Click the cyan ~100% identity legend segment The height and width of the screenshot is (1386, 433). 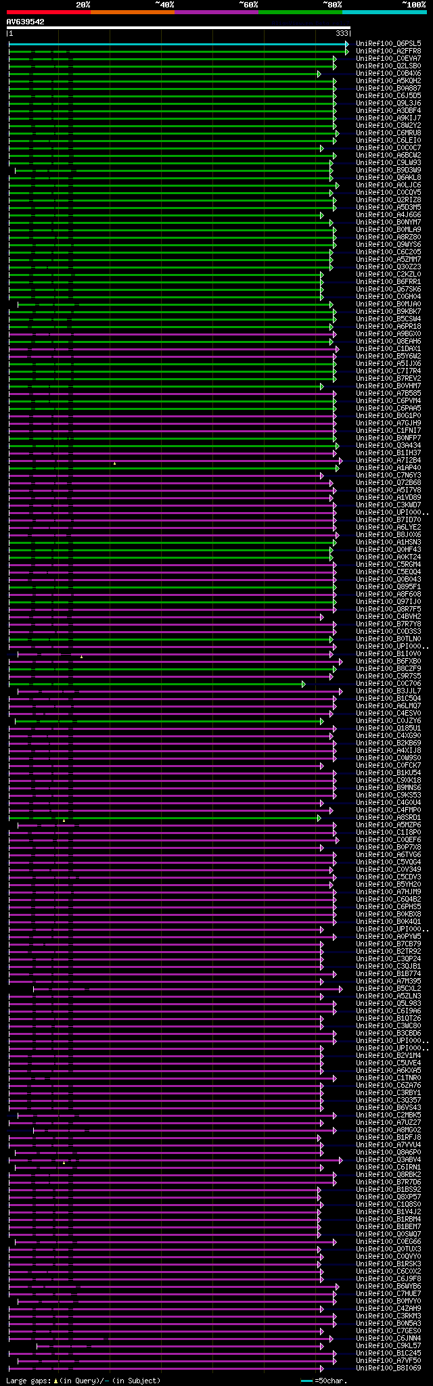[x=384, y=12]
